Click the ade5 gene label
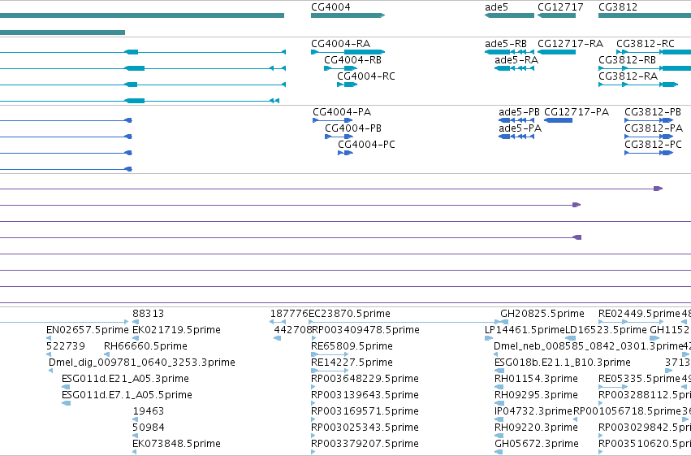 [x=496, y=7]
